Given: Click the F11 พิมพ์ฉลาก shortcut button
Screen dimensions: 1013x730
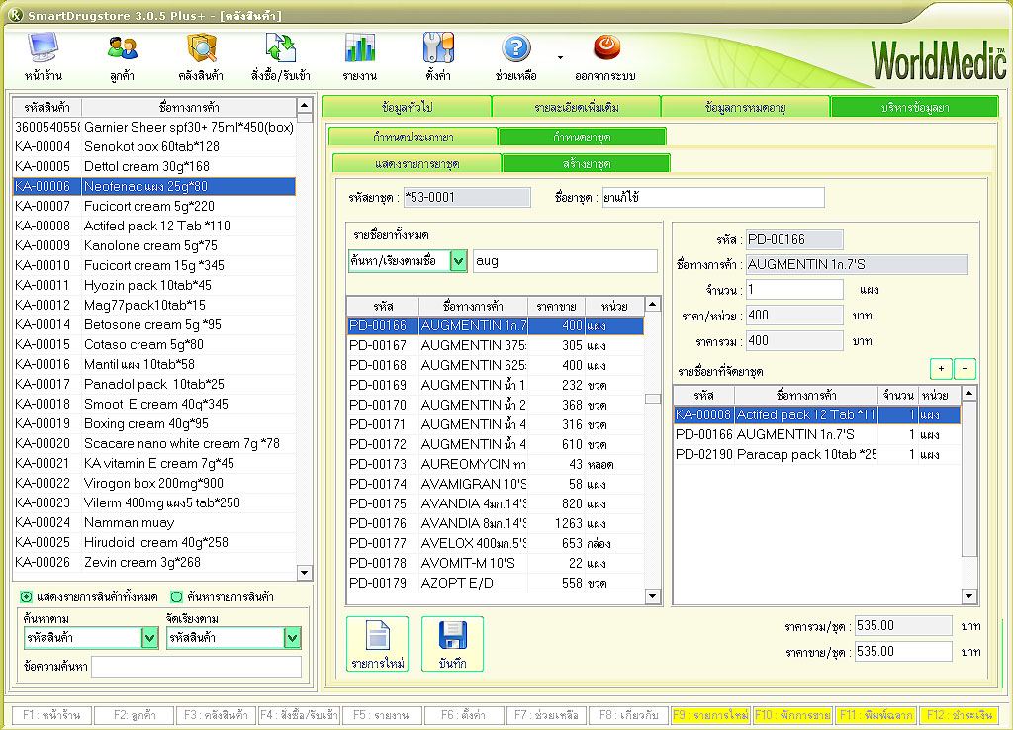Looking at the screenshot, I should 875,715.
